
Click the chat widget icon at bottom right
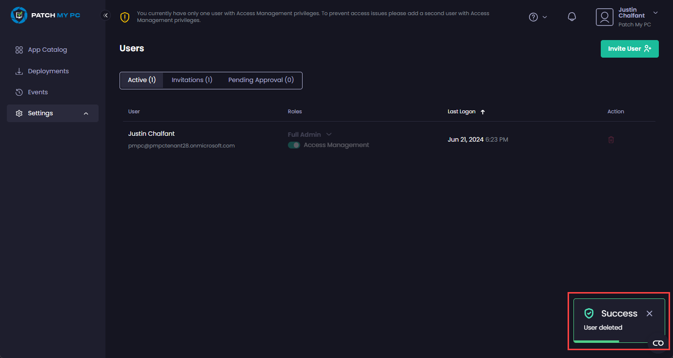click(658, 343)
